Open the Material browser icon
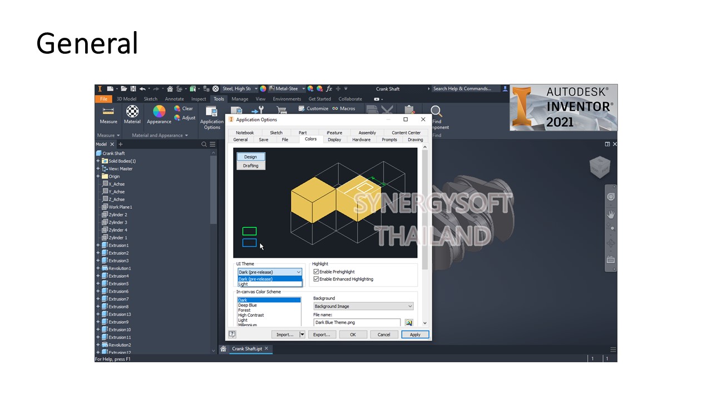The height and width of the screenshot is (400, 712). pos(132,112)
